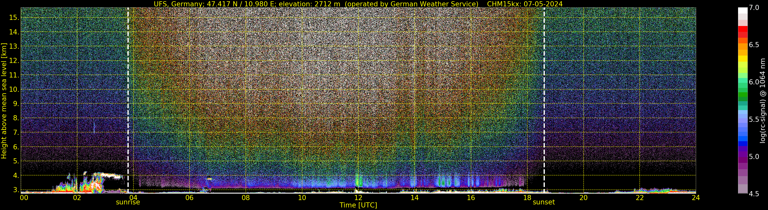
Task: Click the 8. tick label on the height axis
Action: [16, 118]
